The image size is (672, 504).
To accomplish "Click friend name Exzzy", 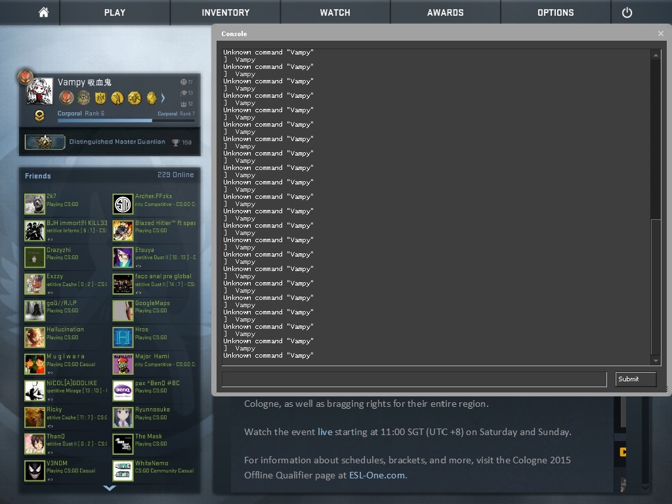I will click(x=55, y=276).
